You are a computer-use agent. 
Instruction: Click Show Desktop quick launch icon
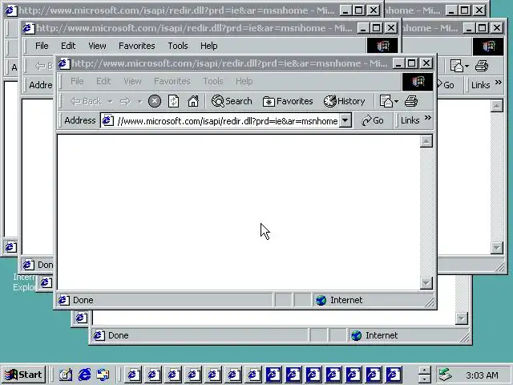tap(66, 375)
